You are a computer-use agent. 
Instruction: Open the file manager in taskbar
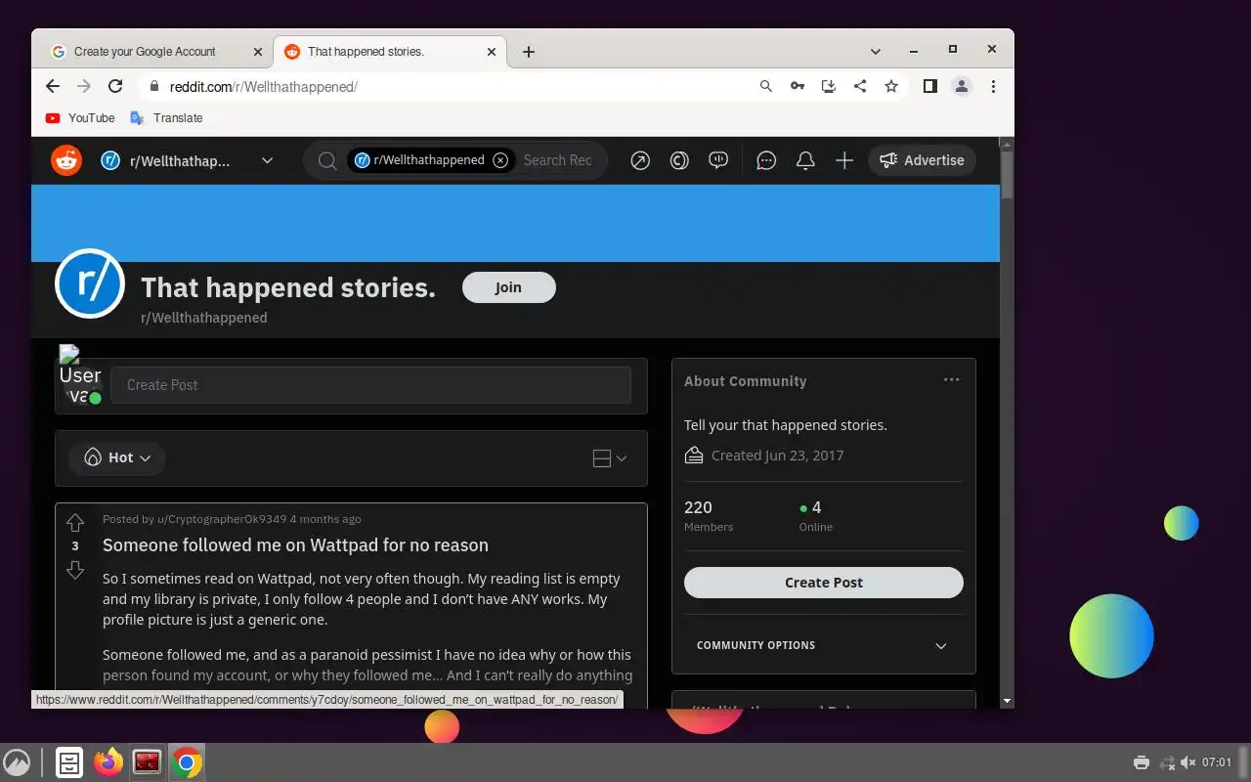pos(69,762)
